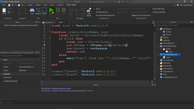194x109 pixels.
Task: Click the editor vertical scrollbar down arrow
Action: click(155, 79)
